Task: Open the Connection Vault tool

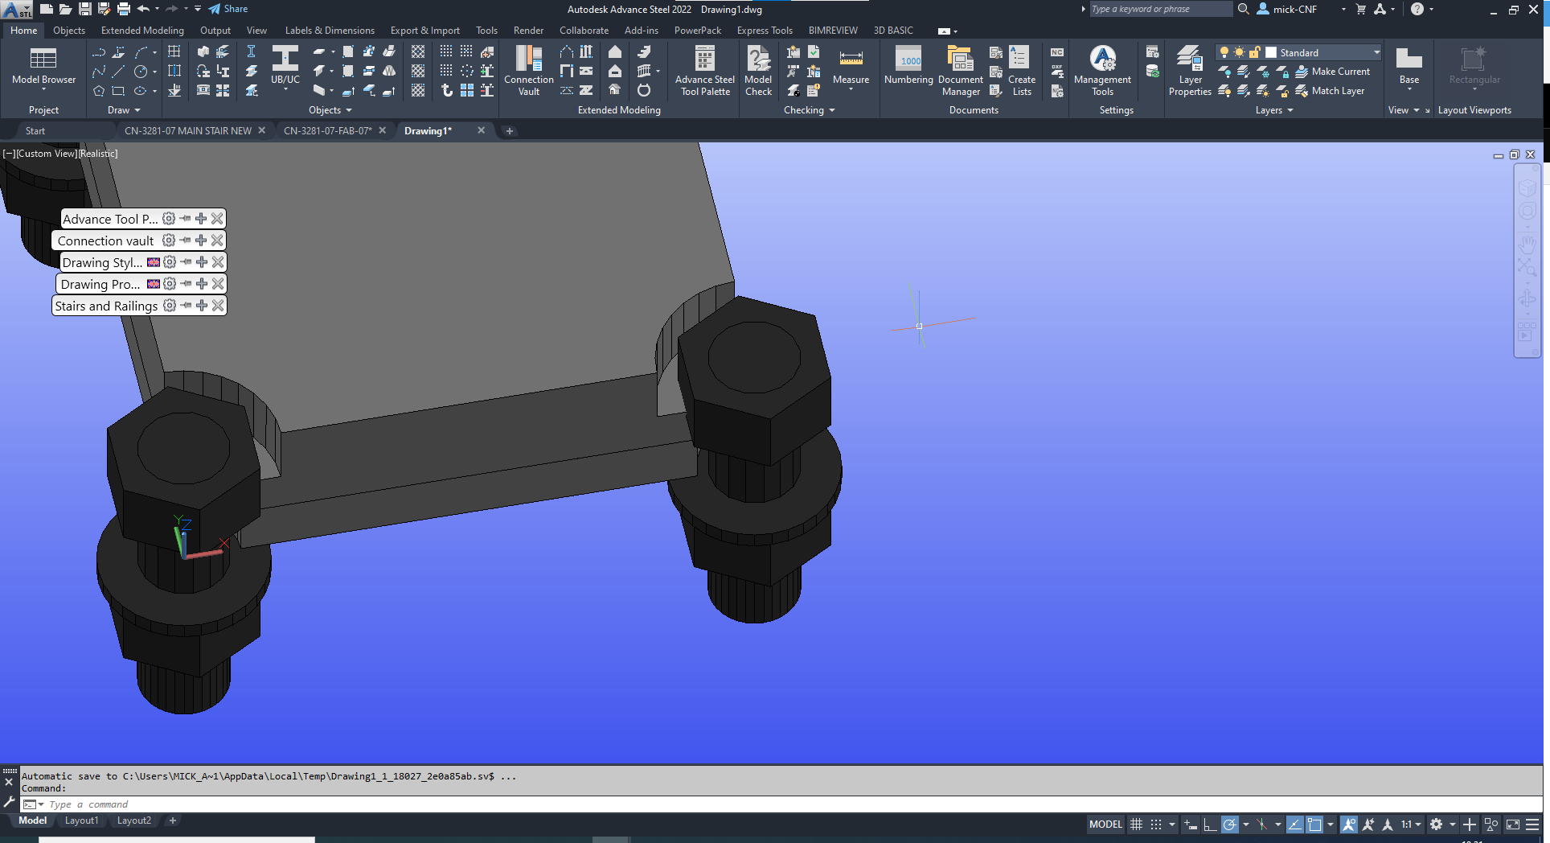Action: (528, 71)
